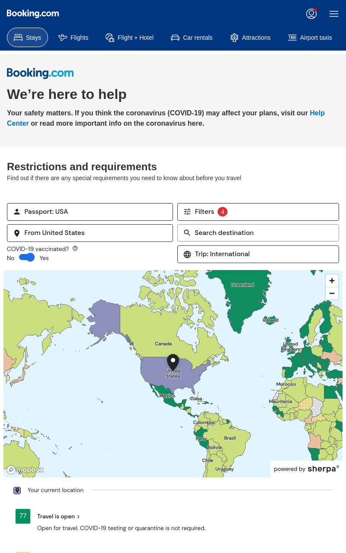This screenshot has height=553, width=346.
Task: Click the vaccination help question mark icon
Action: click(x=75, y=248)
